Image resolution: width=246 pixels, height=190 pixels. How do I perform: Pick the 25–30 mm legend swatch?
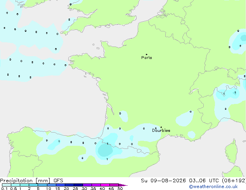click(x=78, y=185)
